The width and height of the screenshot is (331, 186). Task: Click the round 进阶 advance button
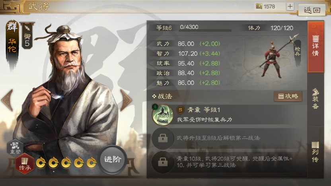coord(112,159)
